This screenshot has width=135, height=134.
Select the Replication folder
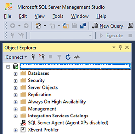click(40, 95)
